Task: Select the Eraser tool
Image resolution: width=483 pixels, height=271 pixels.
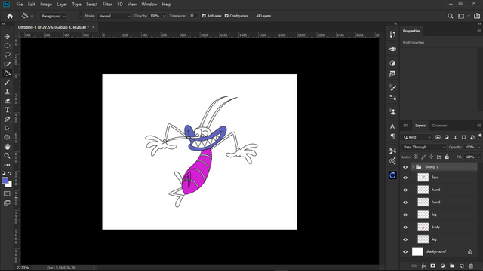Action: [x=7, y=101]
